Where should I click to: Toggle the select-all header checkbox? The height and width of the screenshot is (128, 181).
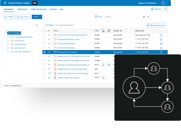coord(44,31)
